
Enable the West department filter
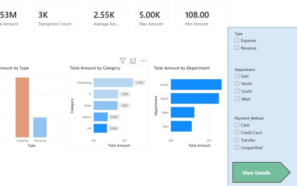(237, 99)
